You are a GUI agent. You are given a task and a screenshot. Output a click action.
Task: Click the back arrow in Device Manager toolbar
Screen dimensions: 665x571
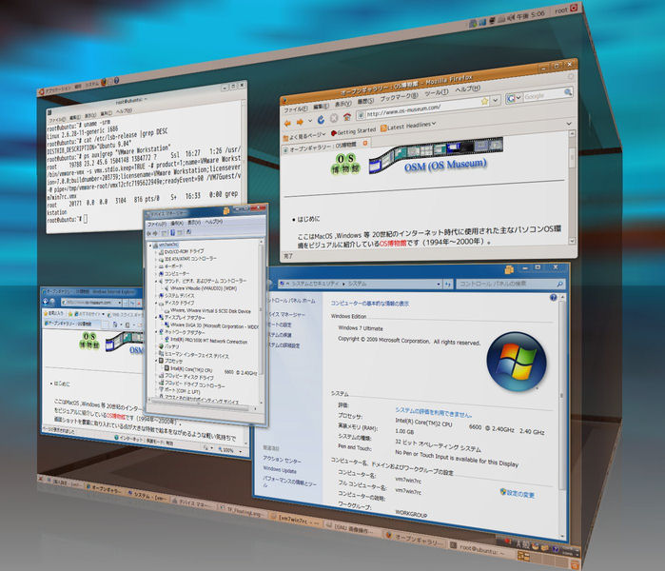[148, 233]
